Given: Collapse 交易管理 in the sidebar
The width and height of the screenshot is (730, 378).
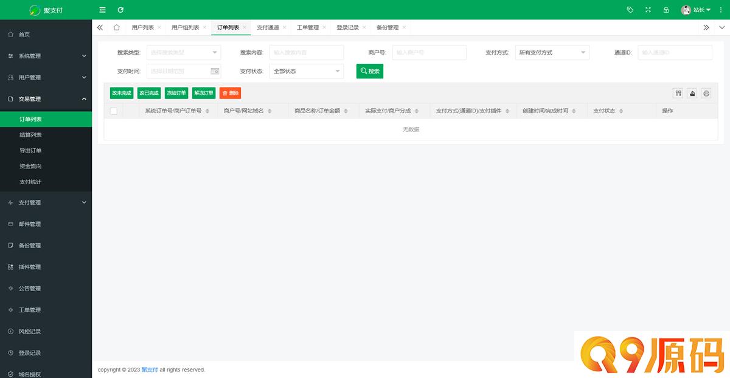Looking at the screenshot, I should 46,98.
